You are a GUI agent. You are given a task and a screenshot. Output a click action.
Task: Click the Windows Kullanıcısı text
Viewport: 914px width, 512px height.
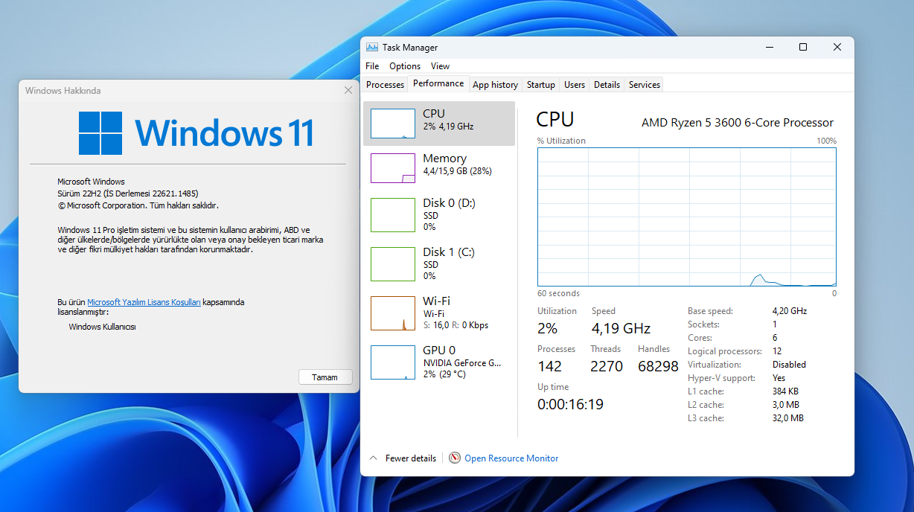coord(102,327)
